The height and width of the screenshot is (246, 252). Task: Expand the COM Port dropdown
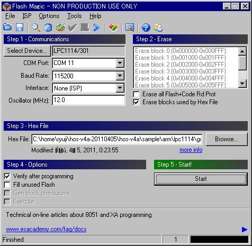click(120, 63)
